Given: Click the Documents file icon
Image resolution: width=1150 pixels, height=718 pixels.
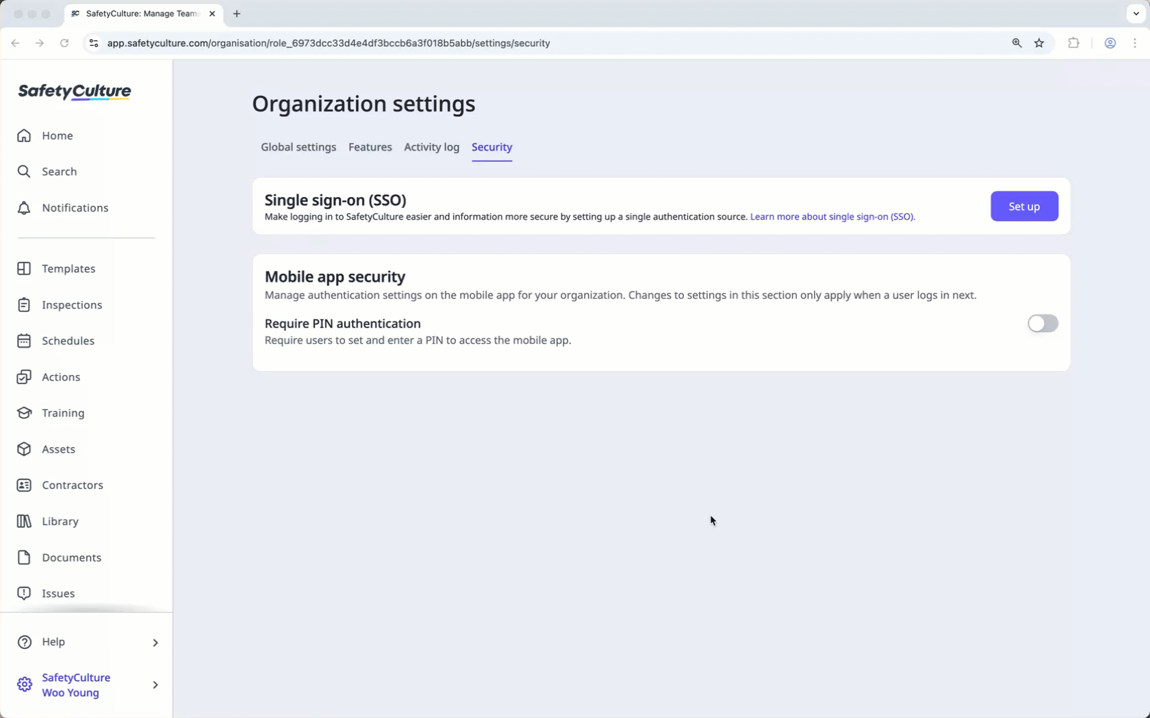Looking at the screenshot, I should [24, 557].
